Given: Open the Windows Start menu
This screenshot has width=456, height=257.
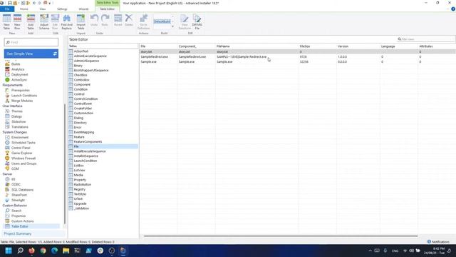Looking at the screenshot, I should click(9, 251).
